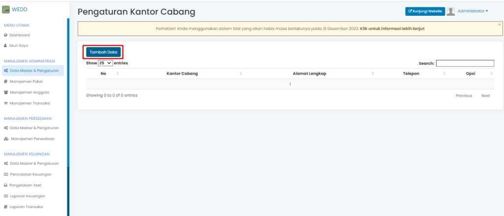Focus the Search input field

(x=465, y=63)
